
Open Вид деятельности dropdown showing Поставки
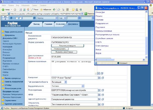point(67,86)
